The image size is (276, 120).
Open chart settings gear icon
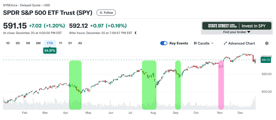point(267,43)
